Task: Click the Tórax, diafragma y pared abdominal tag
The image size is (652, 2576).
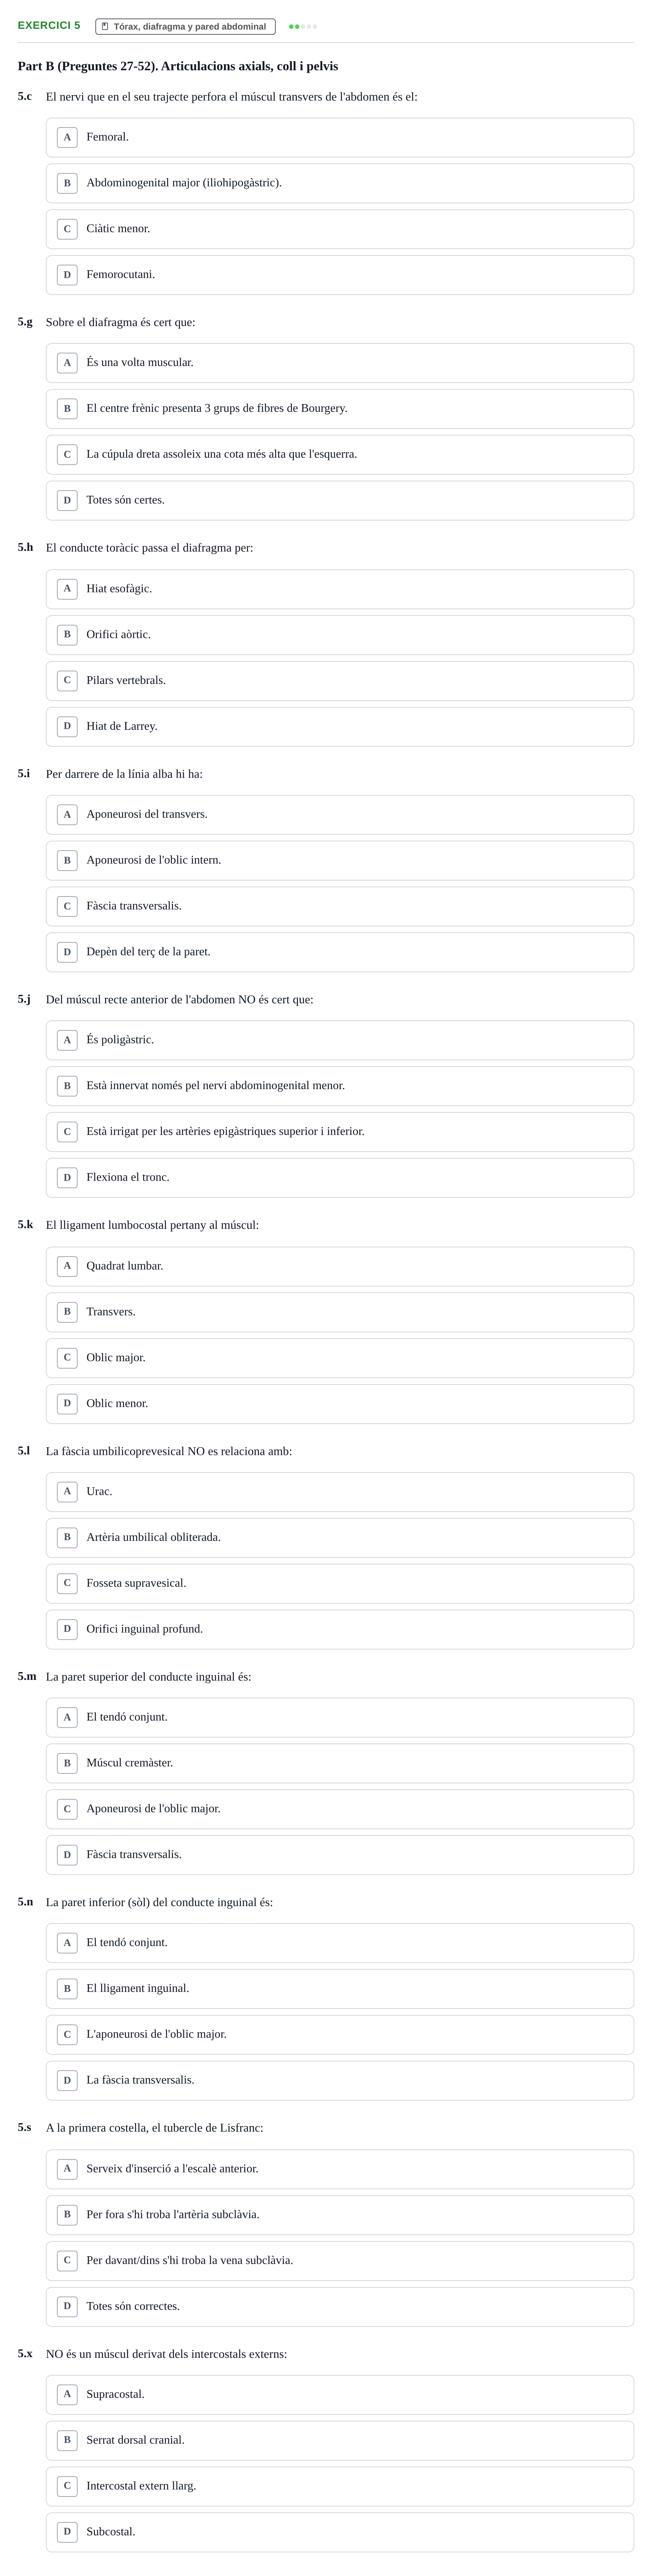Action: (x=185, y=26)
